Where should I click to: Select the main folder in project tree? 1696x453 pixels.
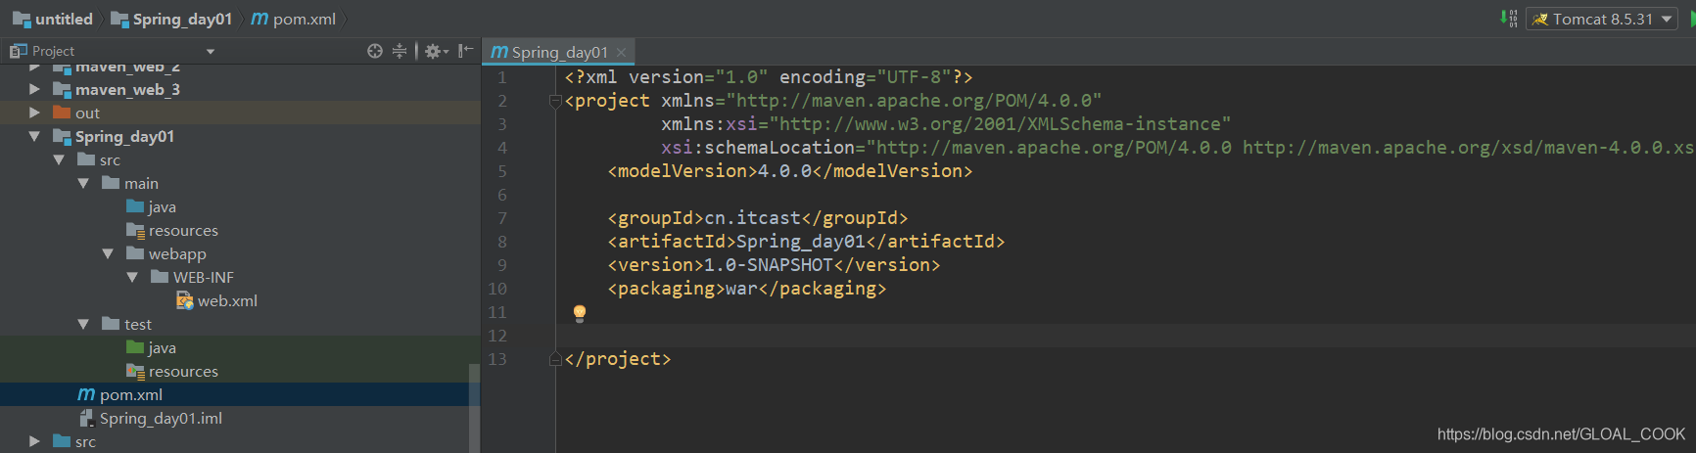click(x=240, y=183)
